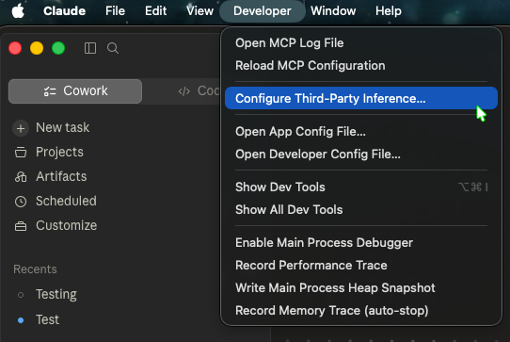
Task: Open the Window menu in menu bar
Action: coord(333,11)
